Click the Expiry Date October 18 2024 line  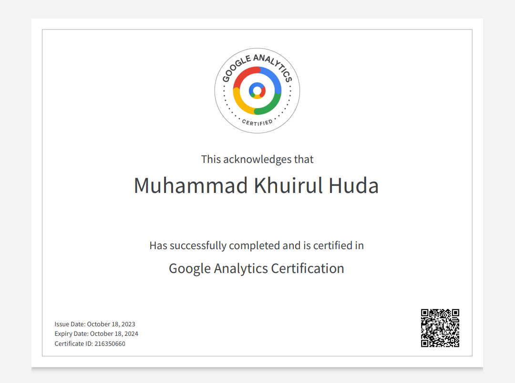[96, 333]
